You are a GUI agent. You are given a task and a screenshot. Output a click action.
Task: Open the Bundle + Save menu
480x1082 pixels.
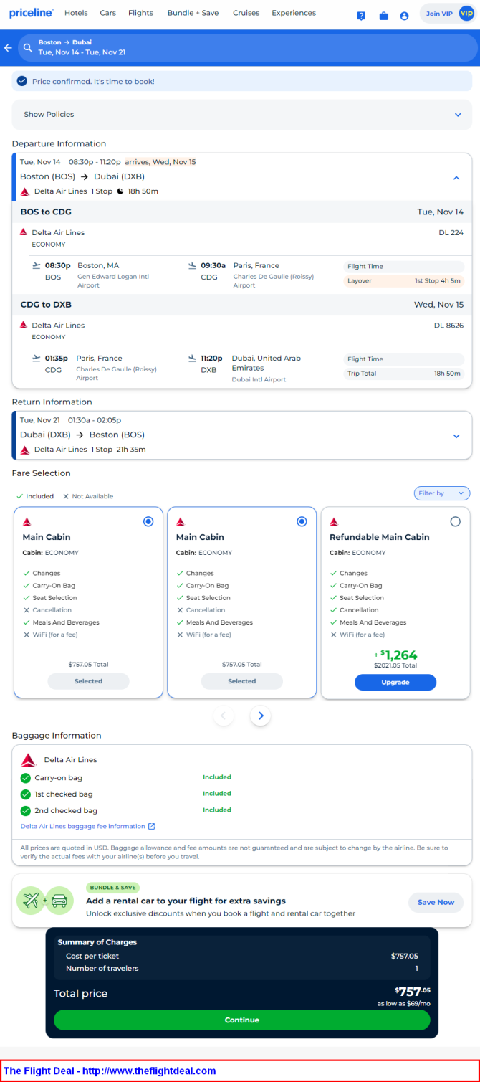pyautogui.click(x=193, y=13)
